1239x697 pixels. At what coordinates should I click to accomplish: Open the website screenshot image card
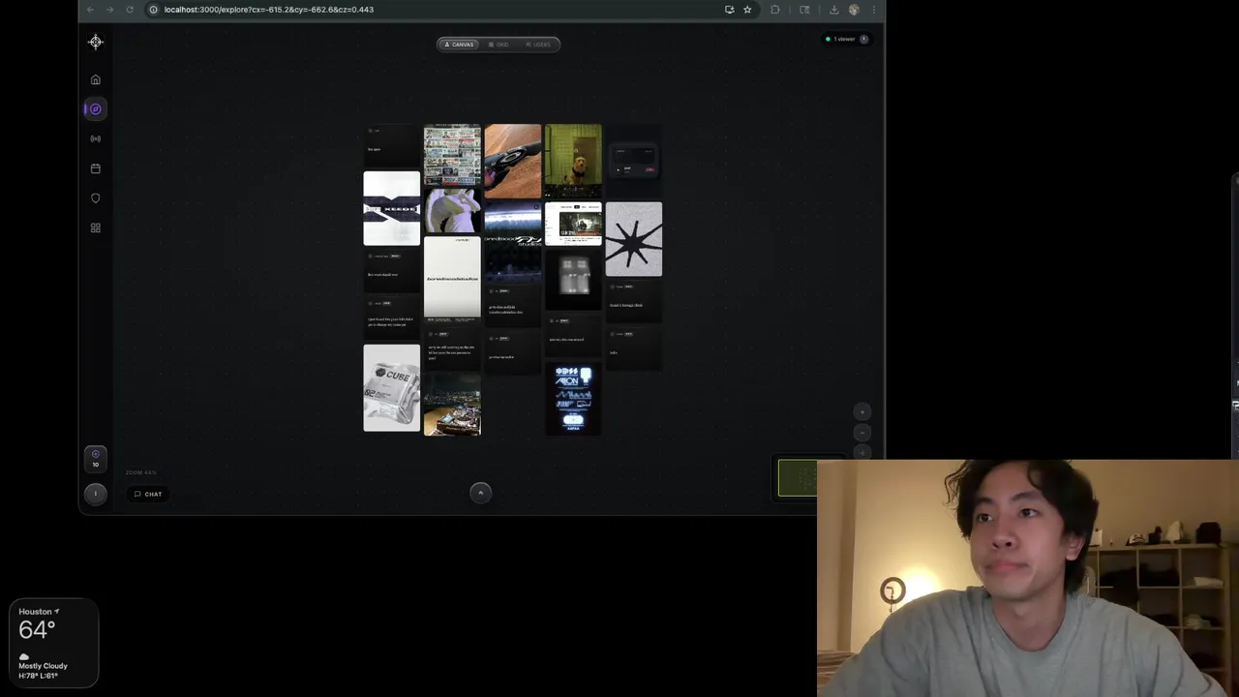(x=573, y=225)
